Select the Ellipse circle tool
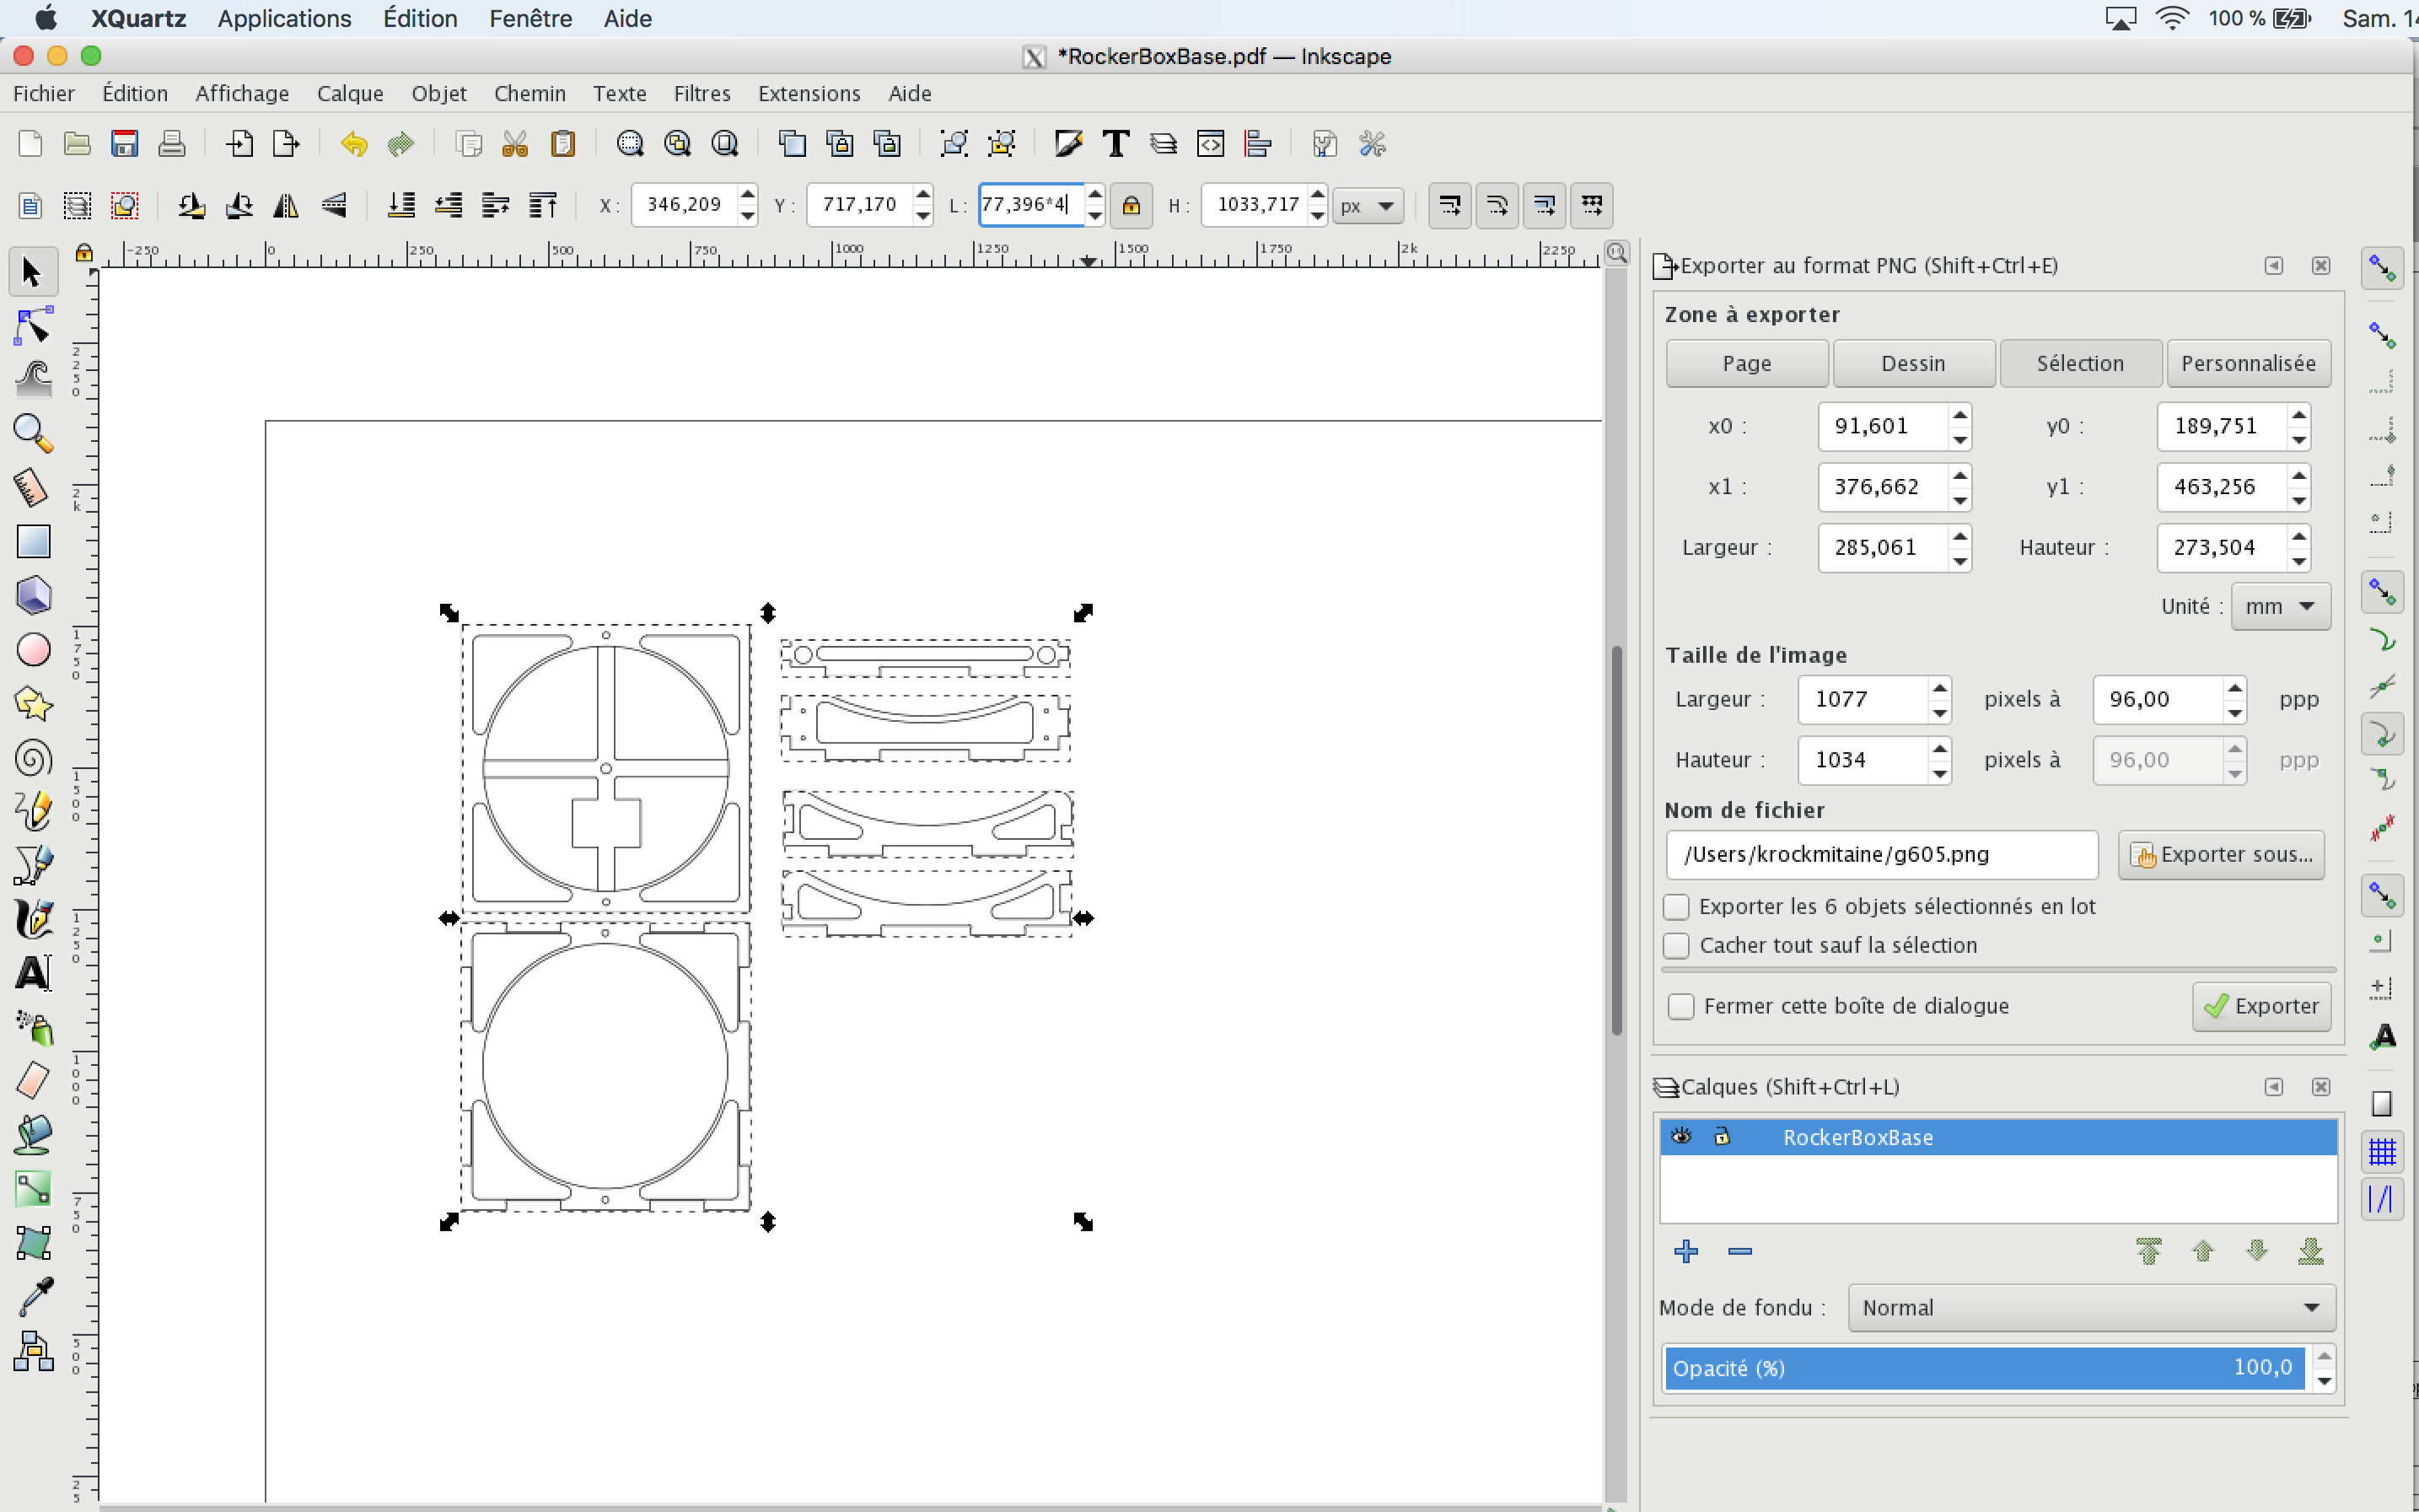The image size is (2419, 1512). coord(32,650)
